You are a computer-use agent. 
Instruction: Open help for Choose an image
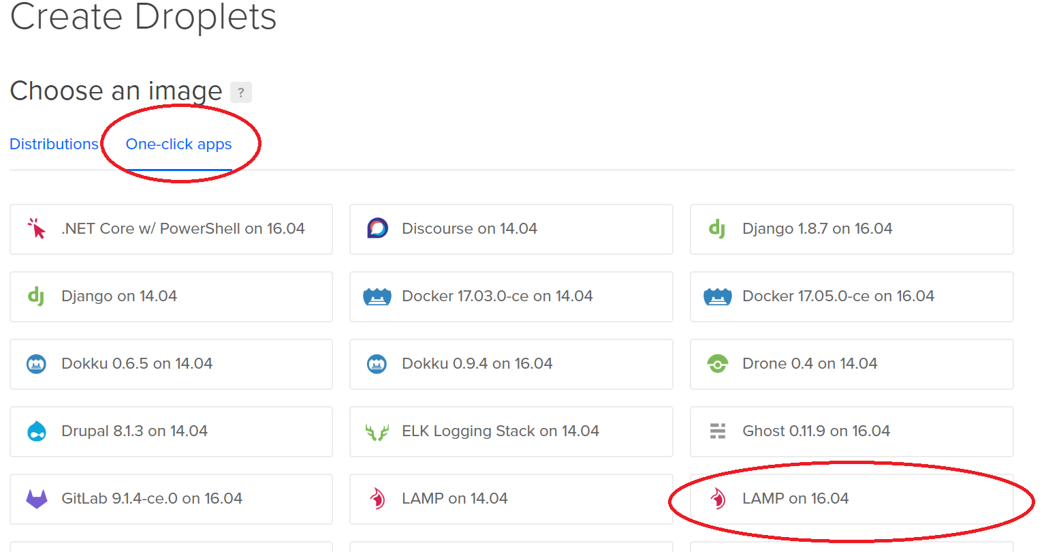tap(240, 93)
